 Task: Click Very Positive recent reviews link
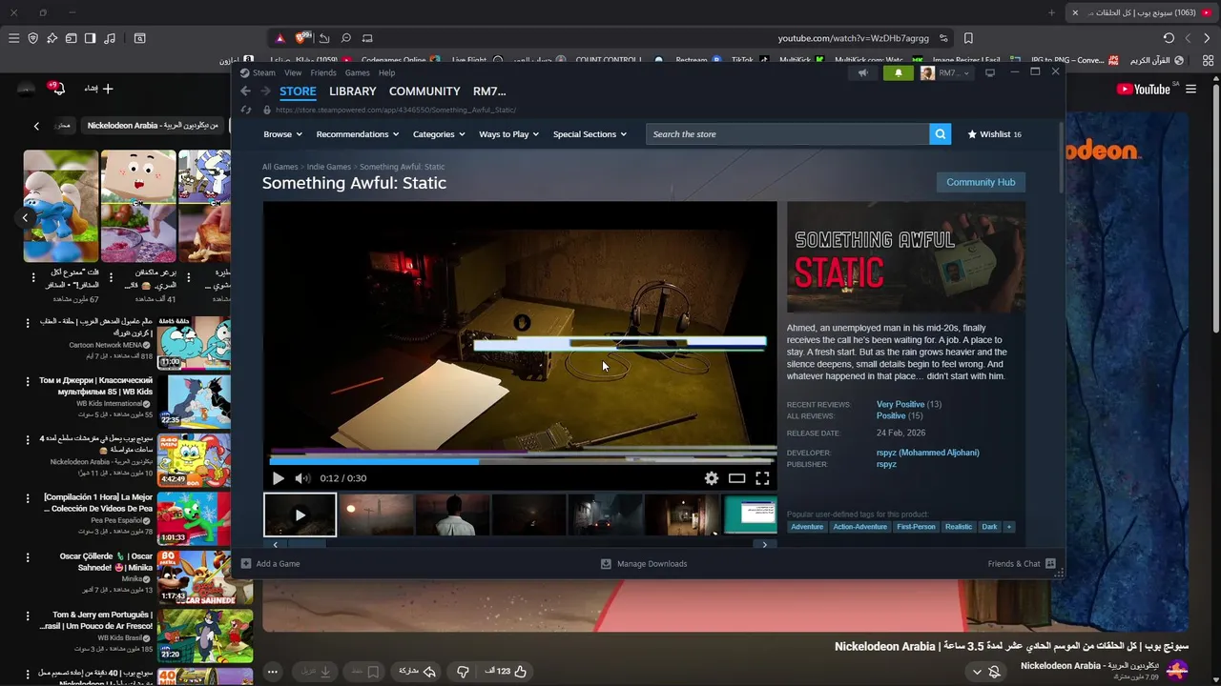900,404
